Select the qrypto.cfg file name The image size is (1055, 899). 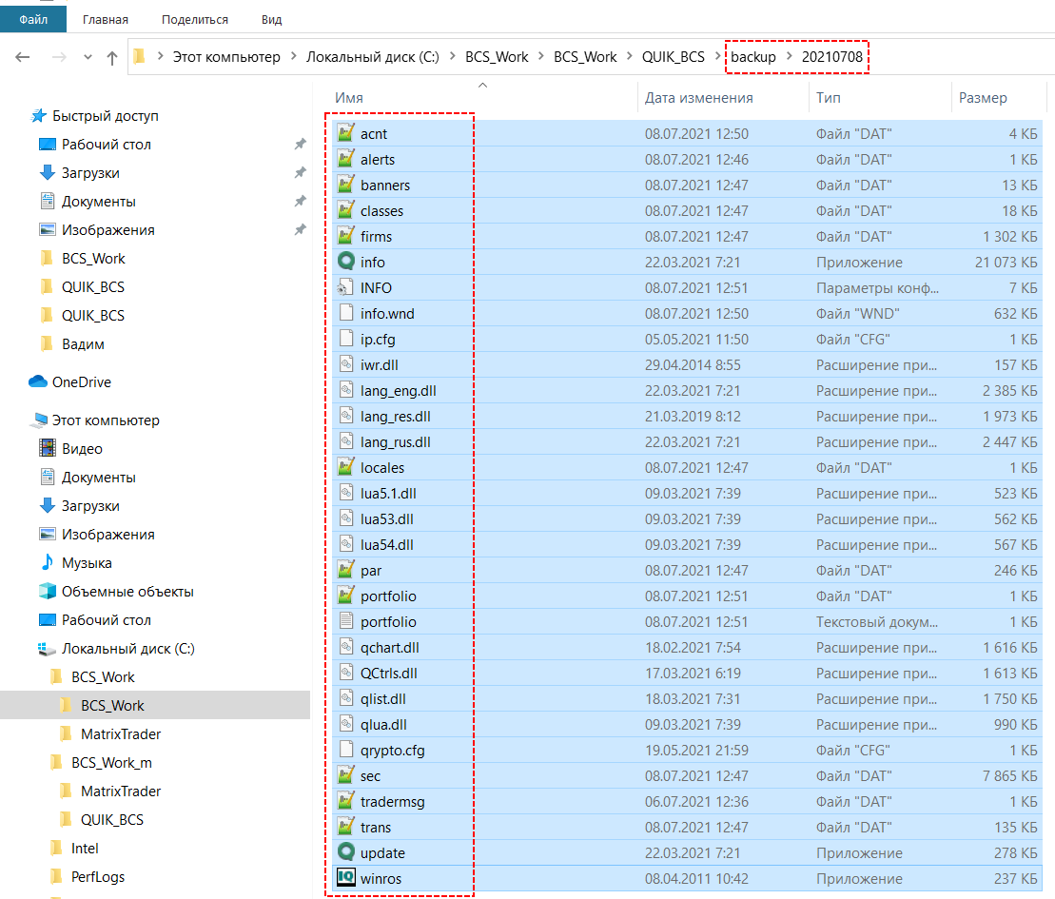point(392,751)
